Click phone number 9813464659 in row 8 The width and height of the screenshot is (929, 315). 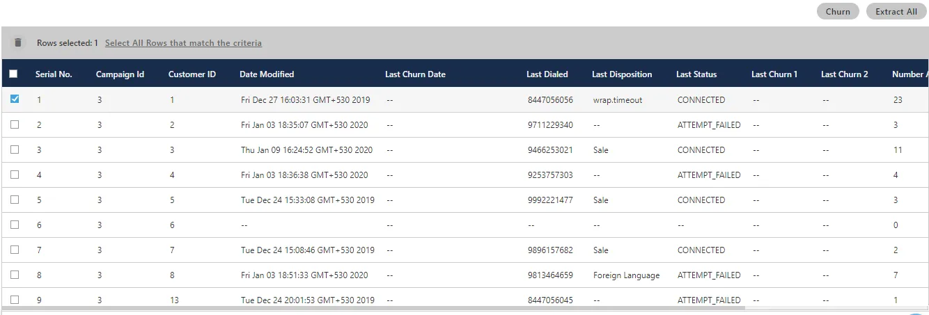pos(550,275)
